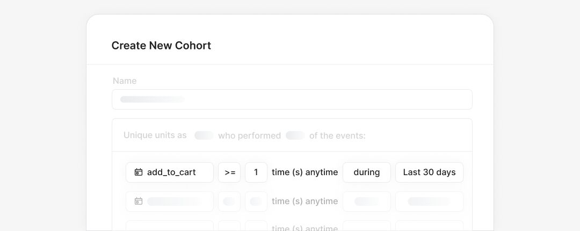Viewport: 580px width, 231px height.
Task: Click the count field showing 1
Action: pos(256,172)
